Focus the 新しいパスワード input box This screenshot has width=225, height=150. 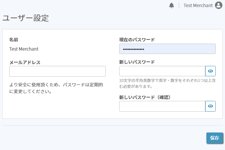(162, 71)
